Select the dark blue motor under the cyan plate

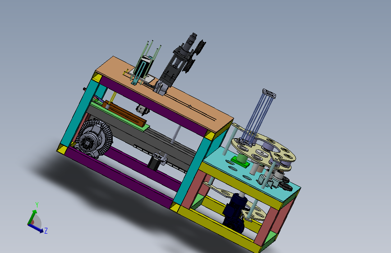(x=234, y=213)
